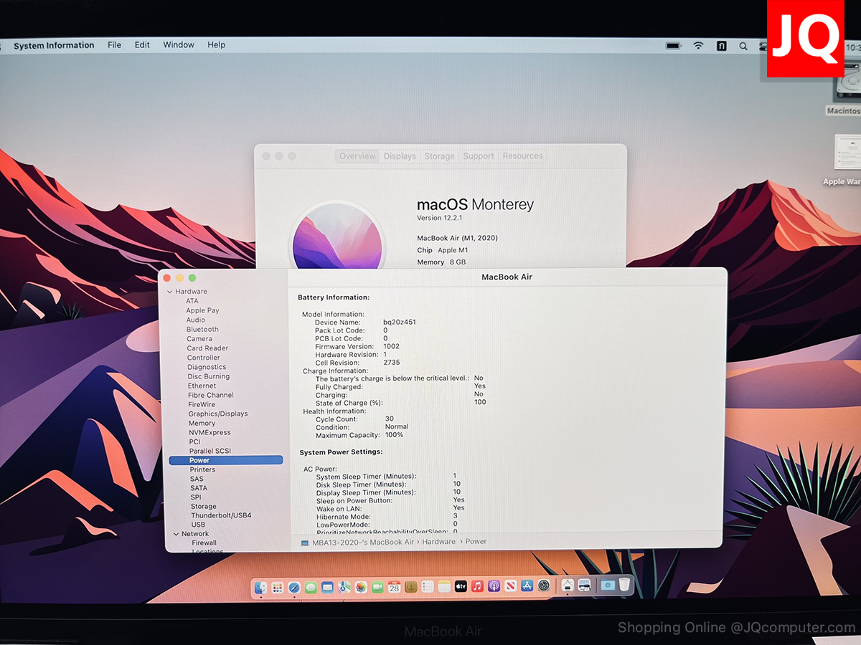Open the red Music app in the Dock

click(x=478, y=587)
